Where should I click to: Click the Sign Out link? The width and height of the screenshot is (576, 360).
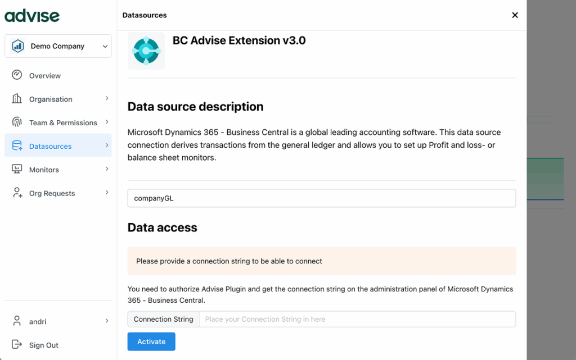44,345
